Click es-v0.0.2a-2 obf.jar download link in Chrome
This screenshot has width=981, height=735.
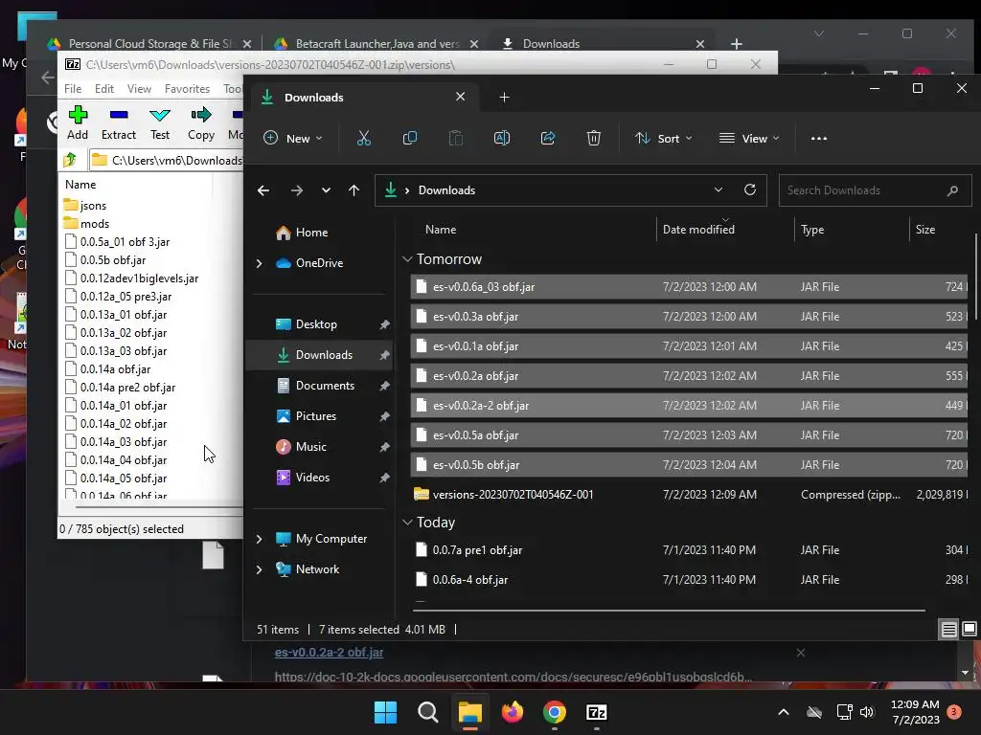pyautogui.click(x=330, y=652)
